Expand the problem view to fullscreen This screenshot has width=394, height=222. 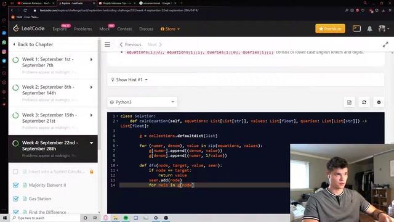[385, 44]
